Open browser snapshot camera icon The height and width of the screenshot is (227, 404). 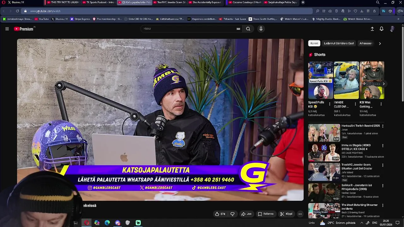pos(330,11)
